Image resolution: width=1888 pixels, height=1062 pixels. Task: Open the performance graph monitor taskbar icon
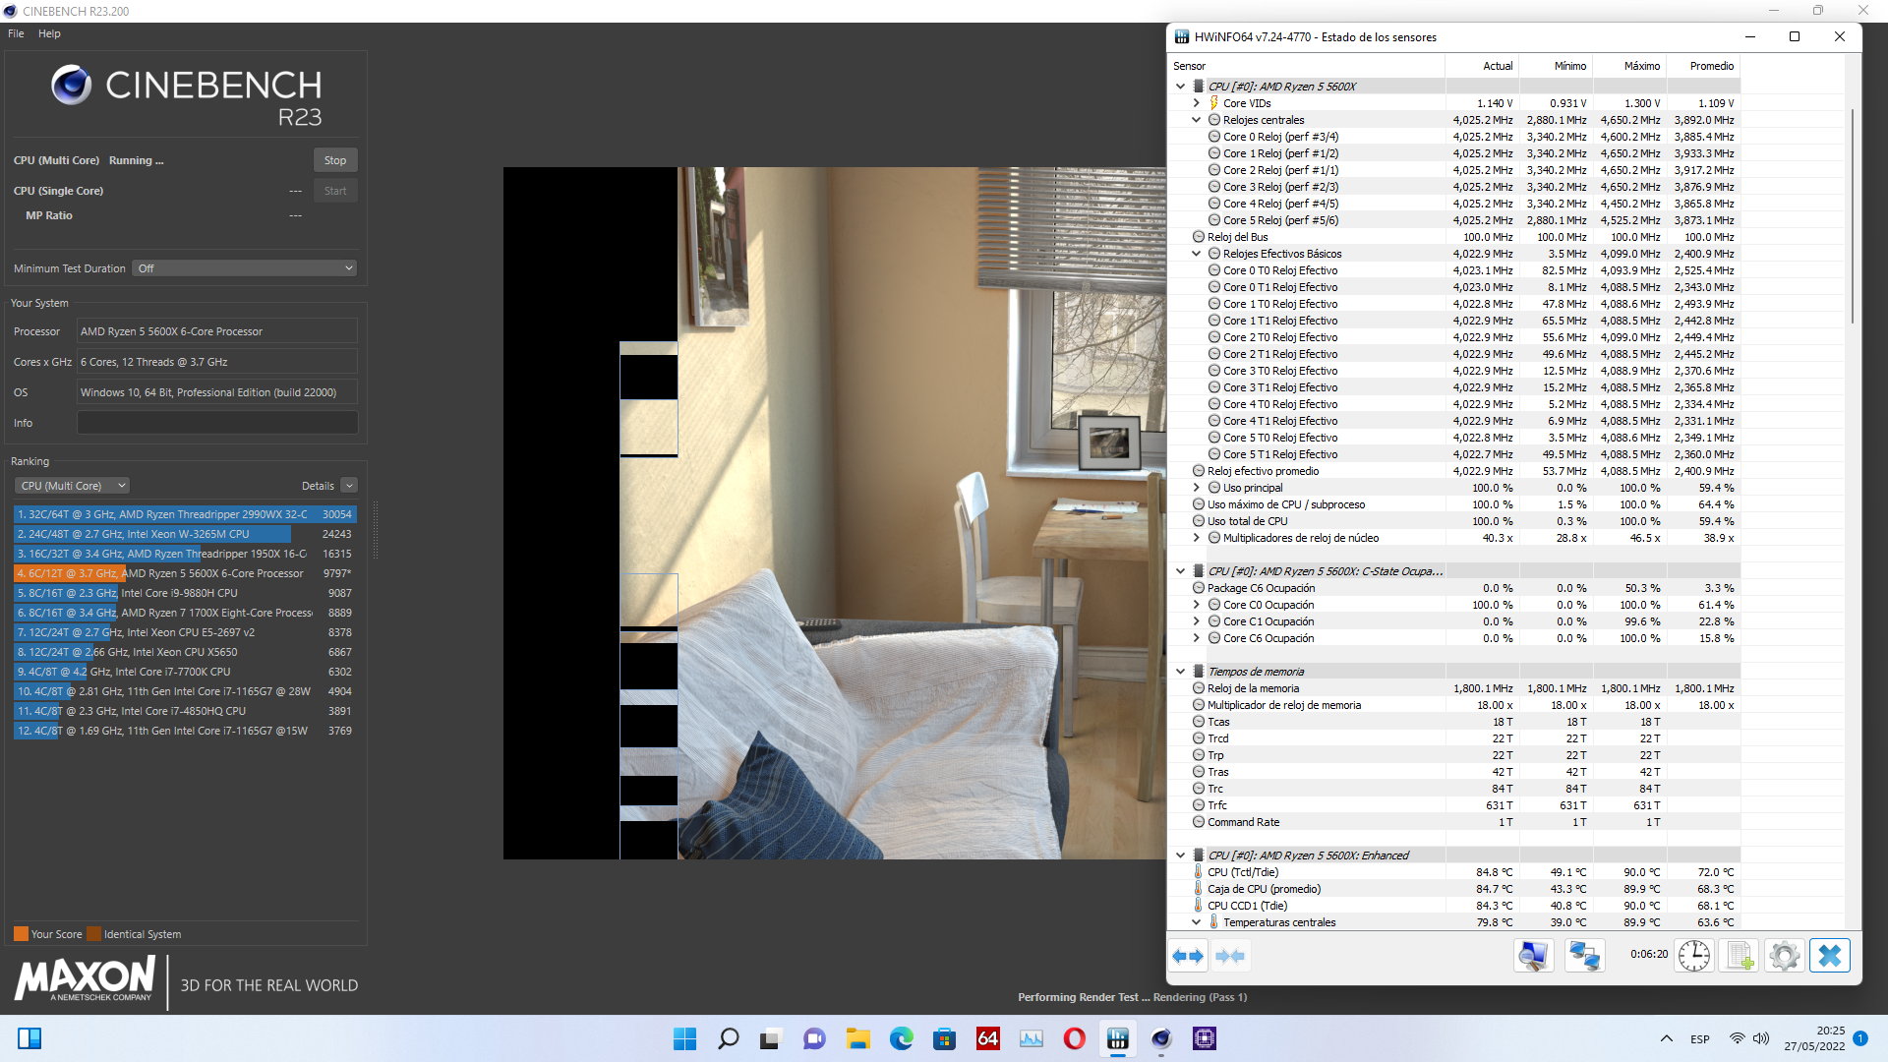(x=1031, y=1038)
